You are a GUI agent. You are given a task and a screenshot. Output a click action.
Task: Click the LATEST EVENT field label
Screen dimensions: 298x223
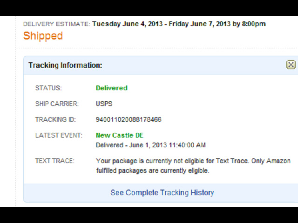(x=59, y=135)
